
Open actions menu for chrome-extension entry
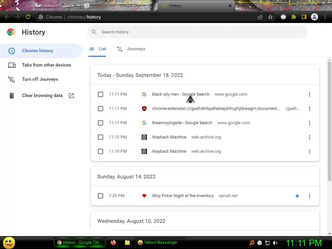pyautogui.click(x=310, y=109)
